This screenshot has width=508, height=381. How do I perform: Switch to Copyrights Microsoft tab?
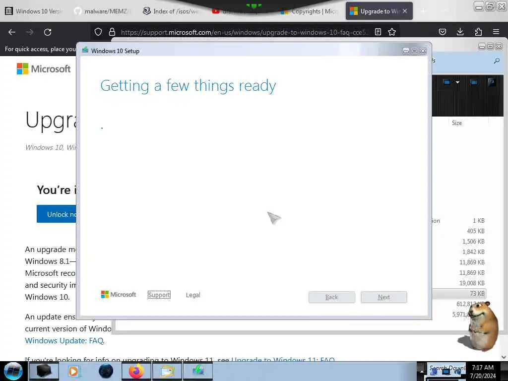[310, 11]
